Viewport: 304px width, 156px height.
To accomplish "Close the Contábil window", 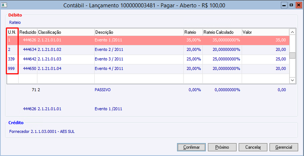I will pyautogui.click(x=298, y=5).
